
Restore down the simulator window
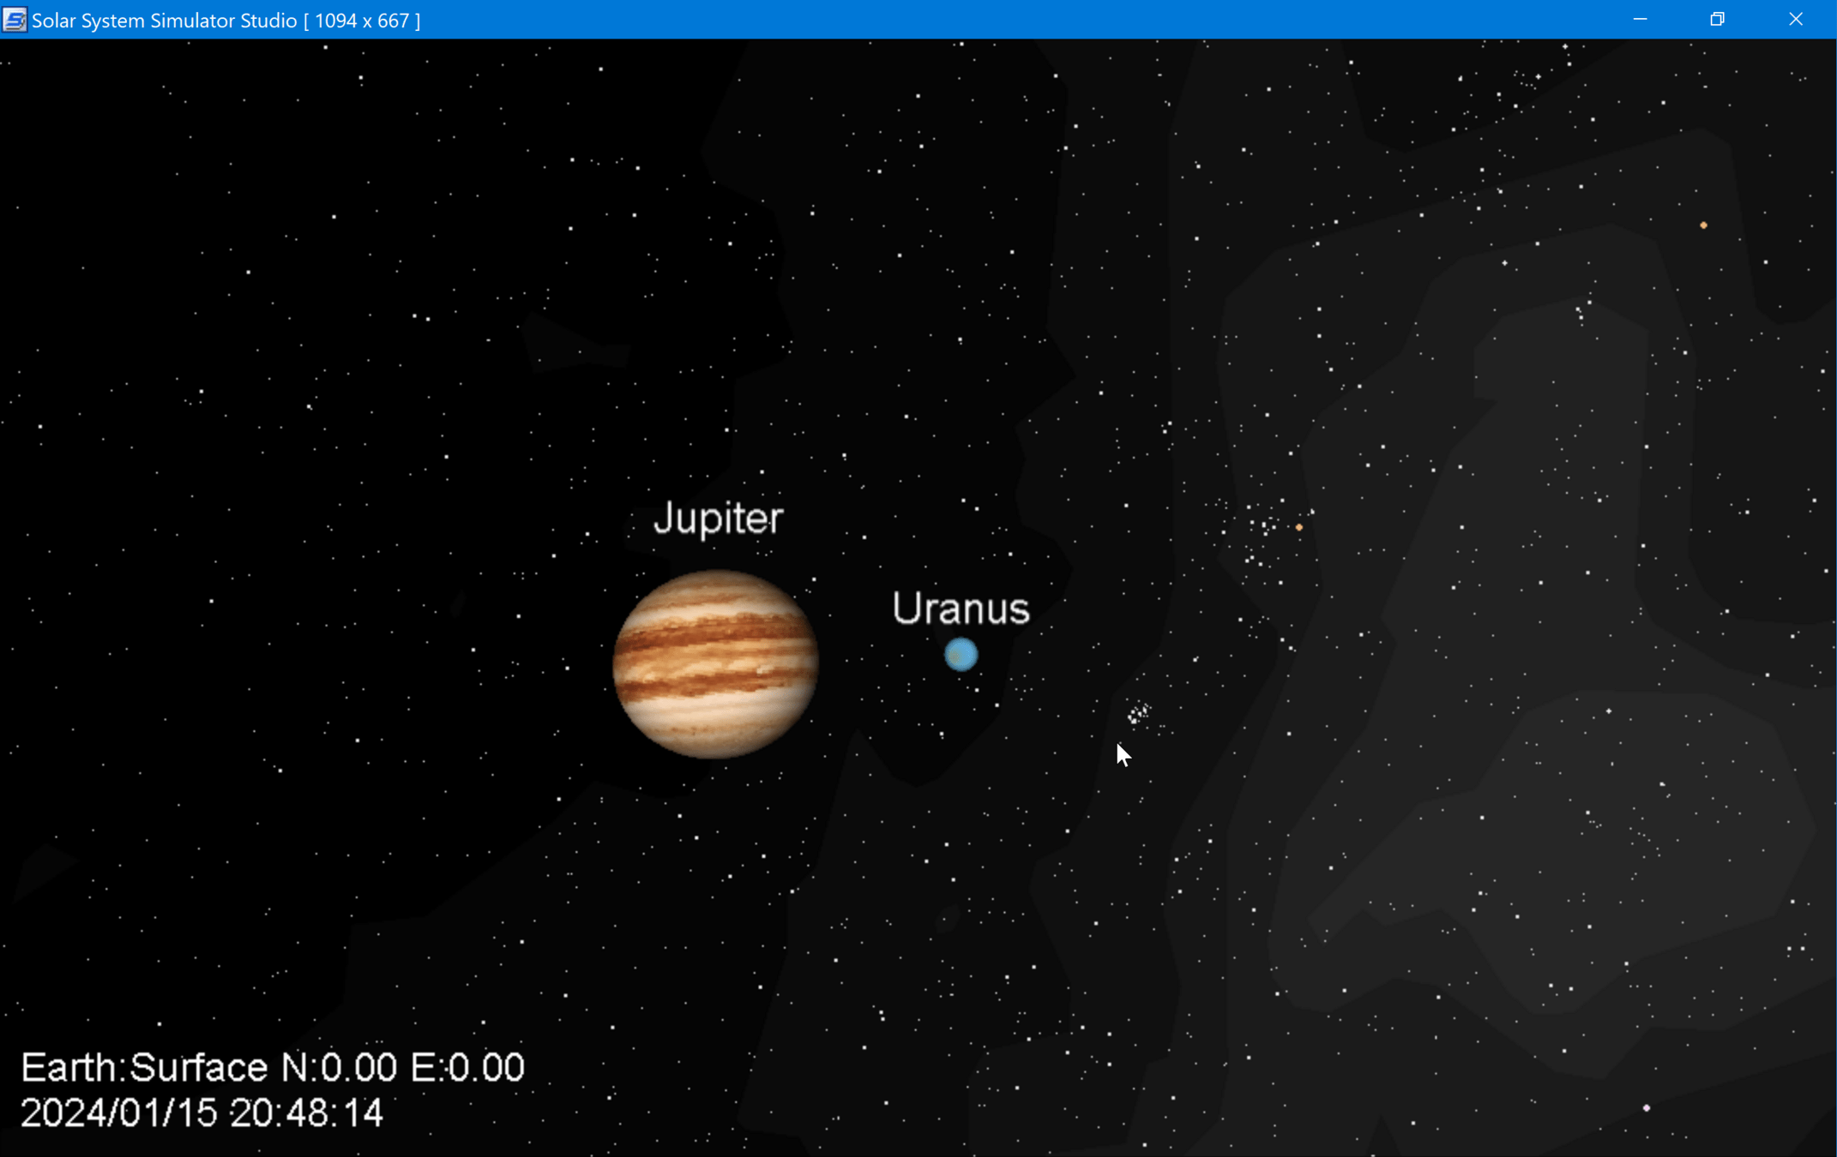(x=1717, y=19)
